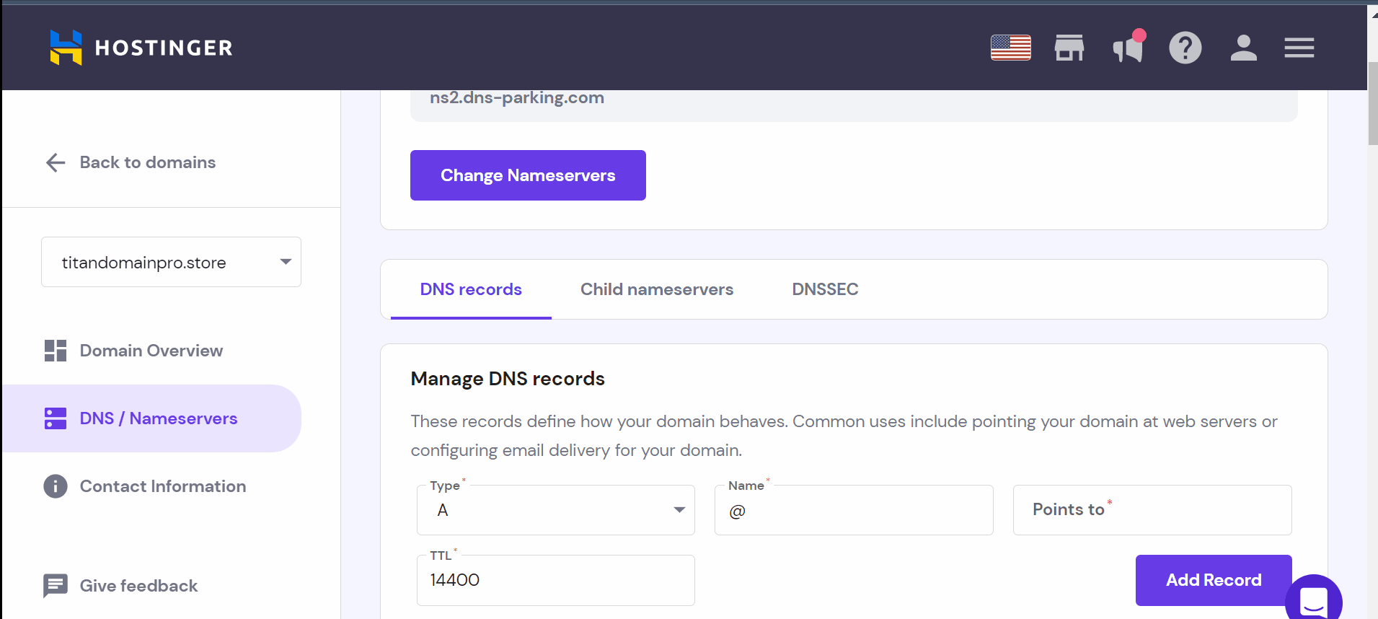Open the store marketplace icon

[x=1069, y=48]
